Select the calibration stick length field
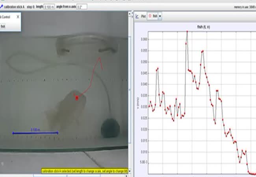The image size is (256, 177). pos(49,7)
